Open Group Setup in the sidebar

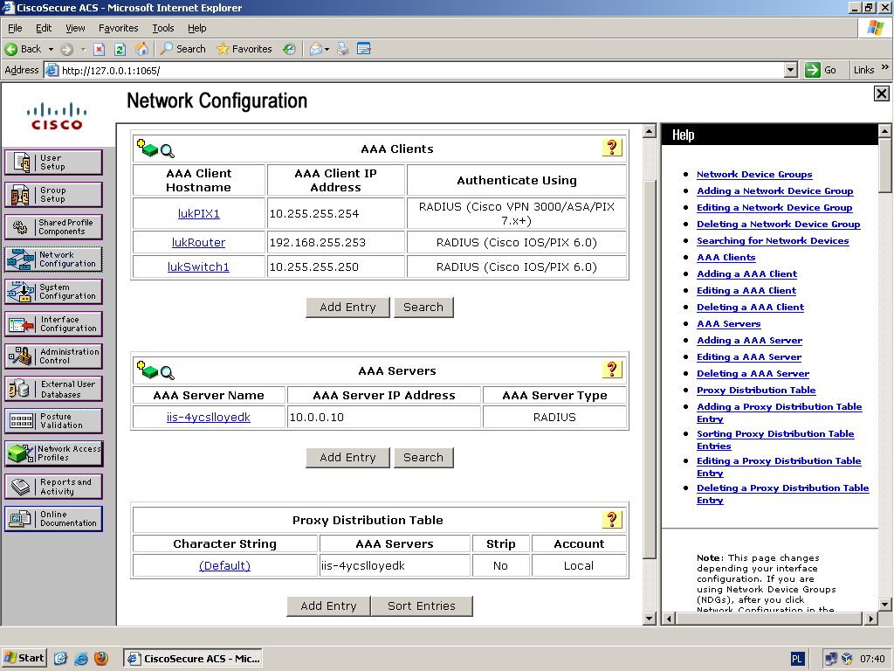tap(53, 195)
